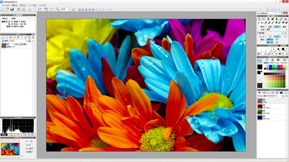This screenshot has width=289, height=162.
Task: Open the zoom percentage dropdown
Action: pos(69,9)
